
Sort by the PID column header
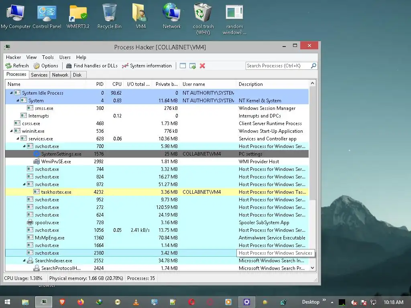point(96,84)
